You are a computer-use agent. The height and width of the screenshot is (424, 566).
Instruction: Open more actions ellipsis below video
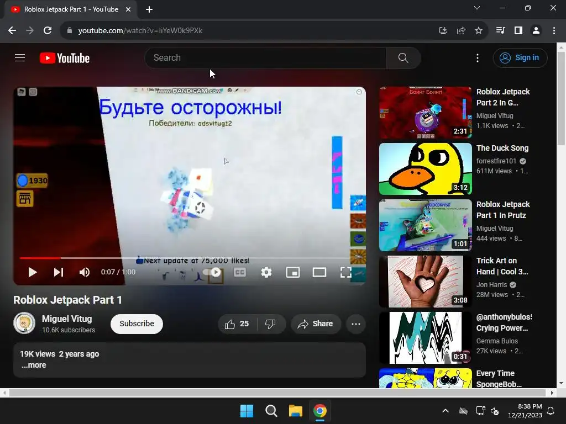[356, 324]
